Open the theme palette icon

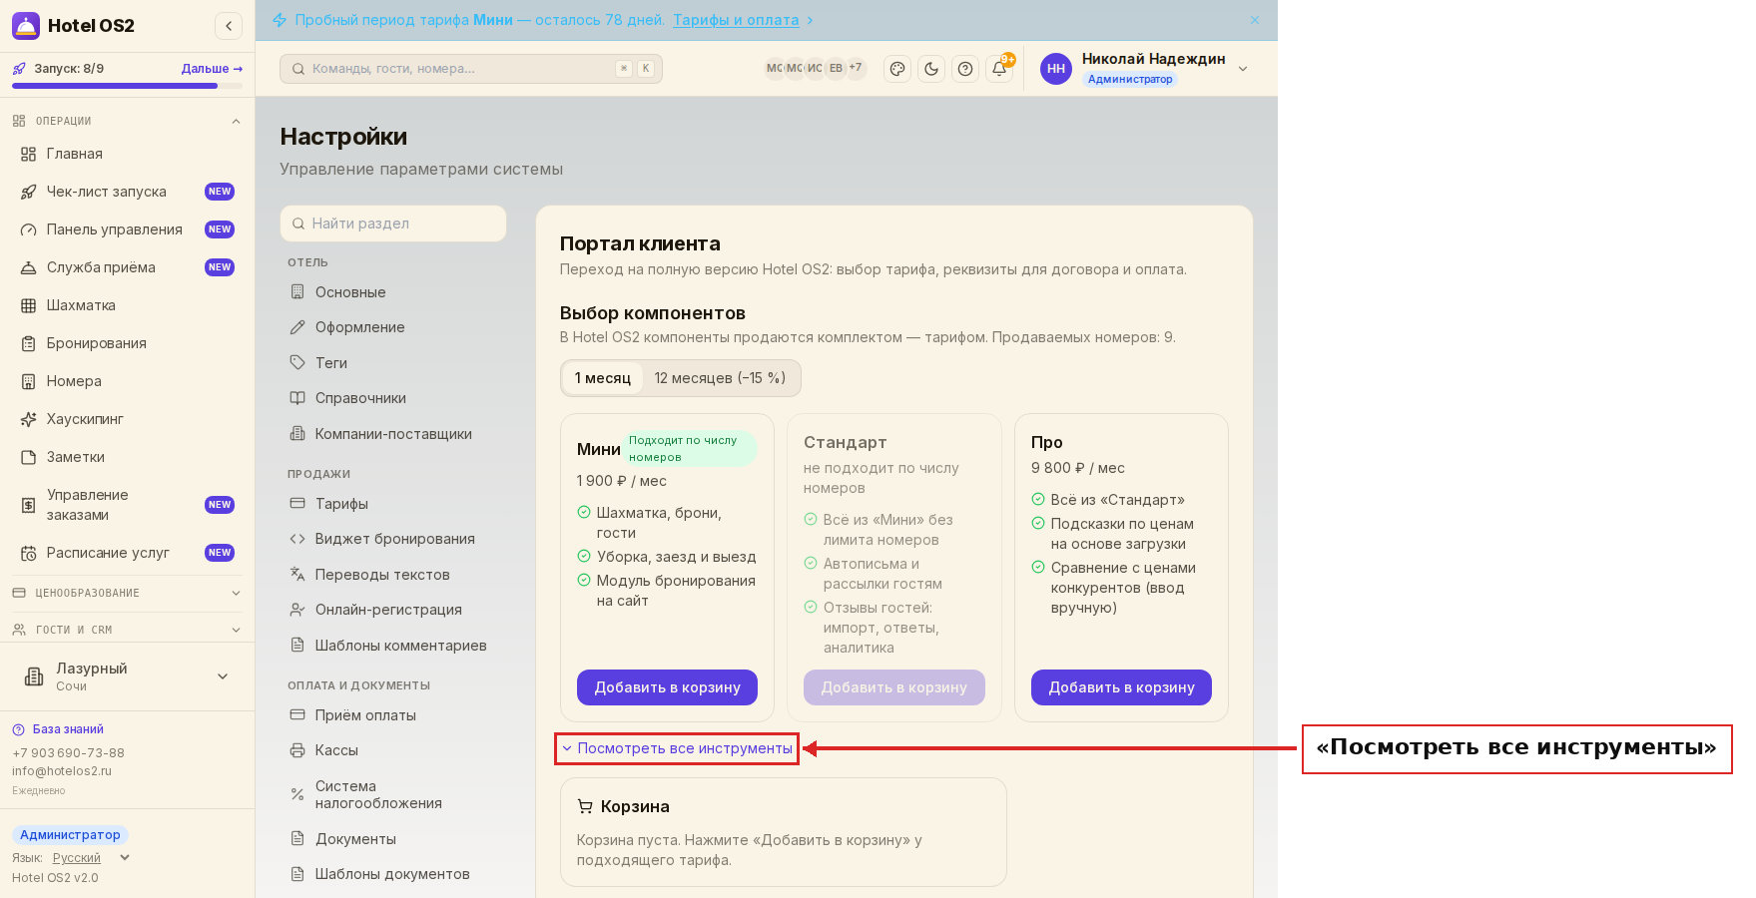point(897,69)
